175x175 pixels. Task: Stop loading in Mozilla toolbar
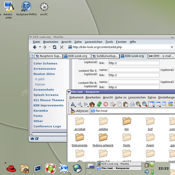coord(62,47)
